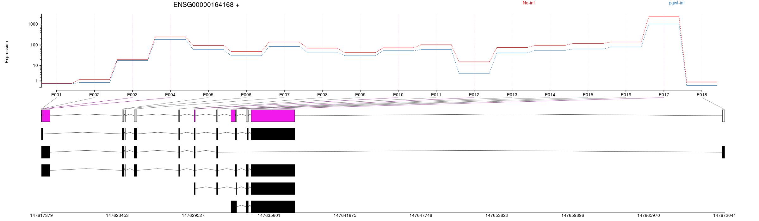Click the red No-inf line segment above E017

pos(664,17)
